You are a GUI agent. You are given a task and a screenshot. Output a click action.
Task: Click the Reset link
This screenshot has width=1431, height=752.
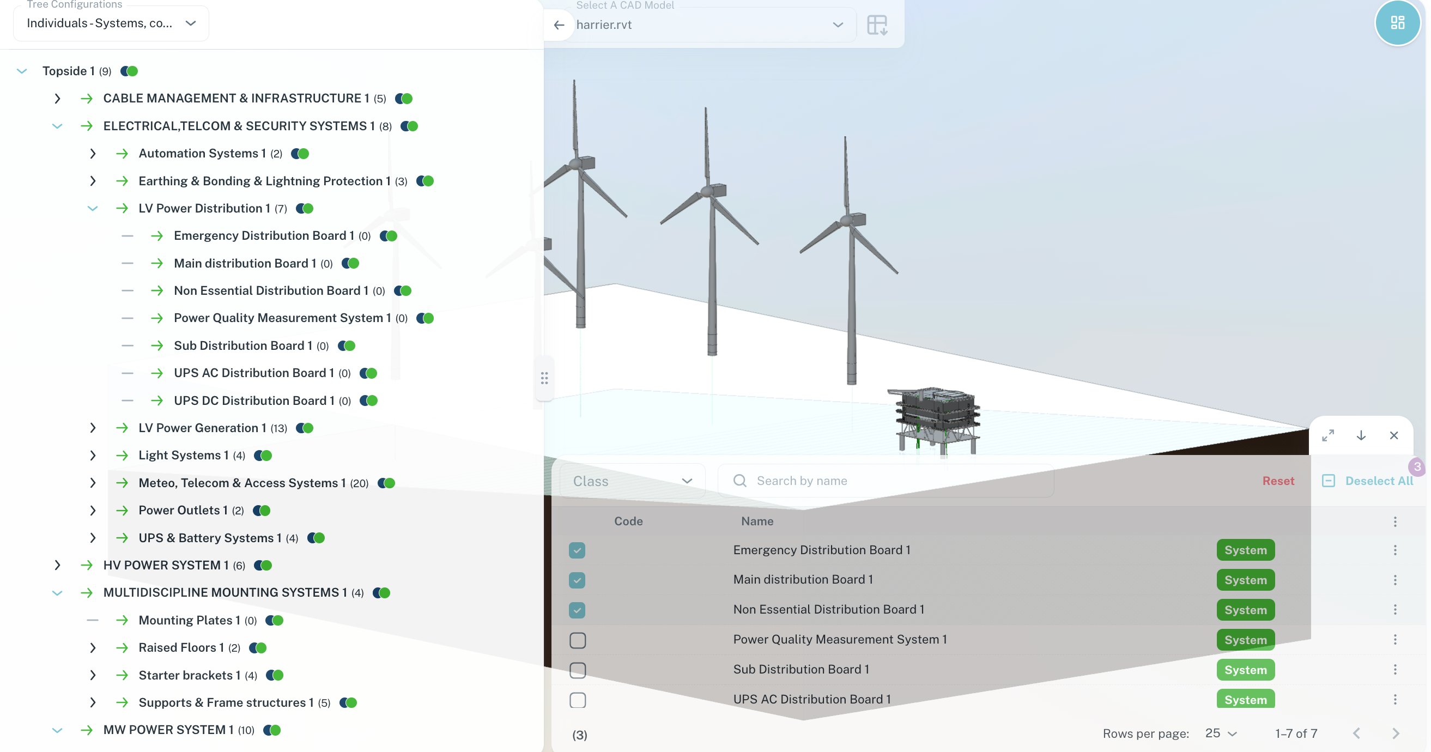coord(1278,481)
